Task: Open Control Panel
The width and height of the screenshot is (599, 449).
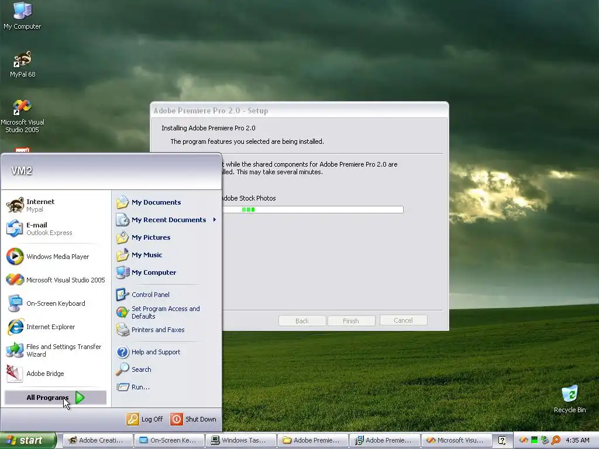Action: click(x=167, y=295)
